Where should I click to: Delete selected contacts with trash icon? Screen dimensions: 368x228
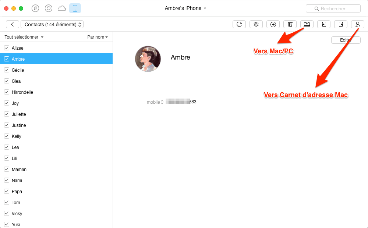(x=290, y=24)
